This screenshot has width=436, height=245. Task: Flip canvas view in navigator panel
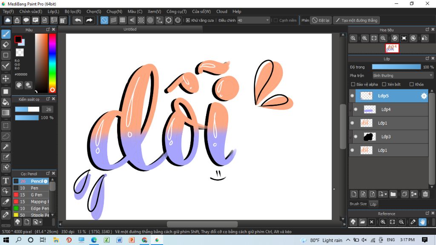pos(425,38)
